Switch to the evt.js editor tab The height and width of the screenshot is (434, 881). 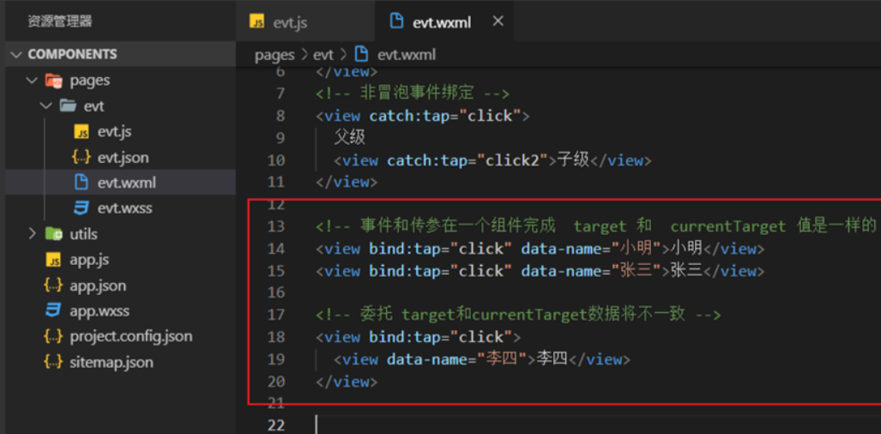coord(305,21)
